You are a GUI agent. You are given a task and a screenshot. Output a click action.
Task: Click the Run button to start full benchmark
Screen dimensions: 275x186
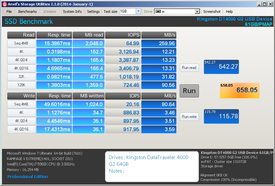click(189, 91)
